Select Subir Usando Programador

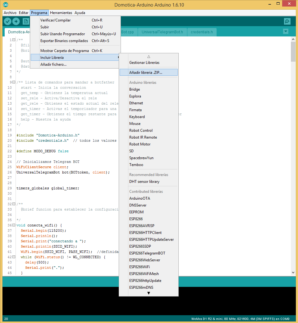tap(76, 34)
